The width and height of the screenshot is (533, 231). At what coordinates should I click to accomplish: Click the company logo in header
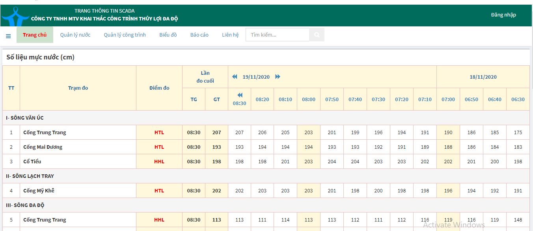[15, 16]
